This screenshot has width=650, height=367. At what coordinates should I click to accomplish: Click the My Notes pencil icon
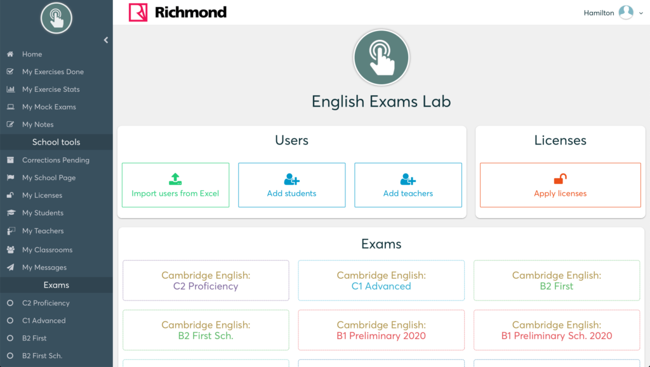(10, 125)
